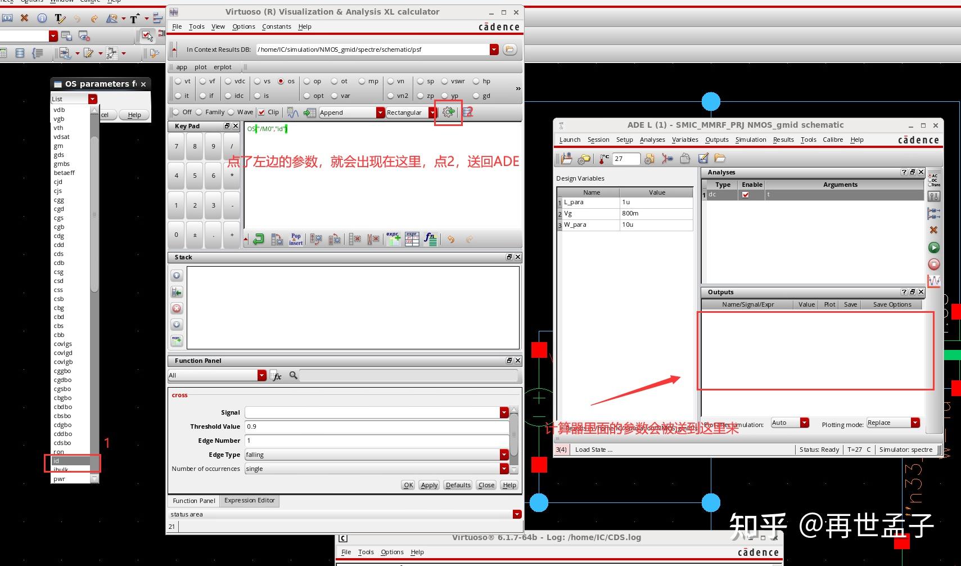Click the evaluate-to-table icon left of Append
961x566 pixels.
(x=309, y=113)
